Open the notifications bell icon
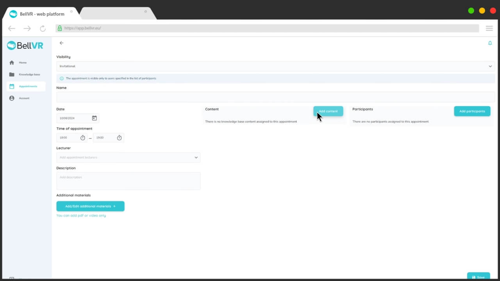This screenshot has height=281, width=500. (490, 43)
